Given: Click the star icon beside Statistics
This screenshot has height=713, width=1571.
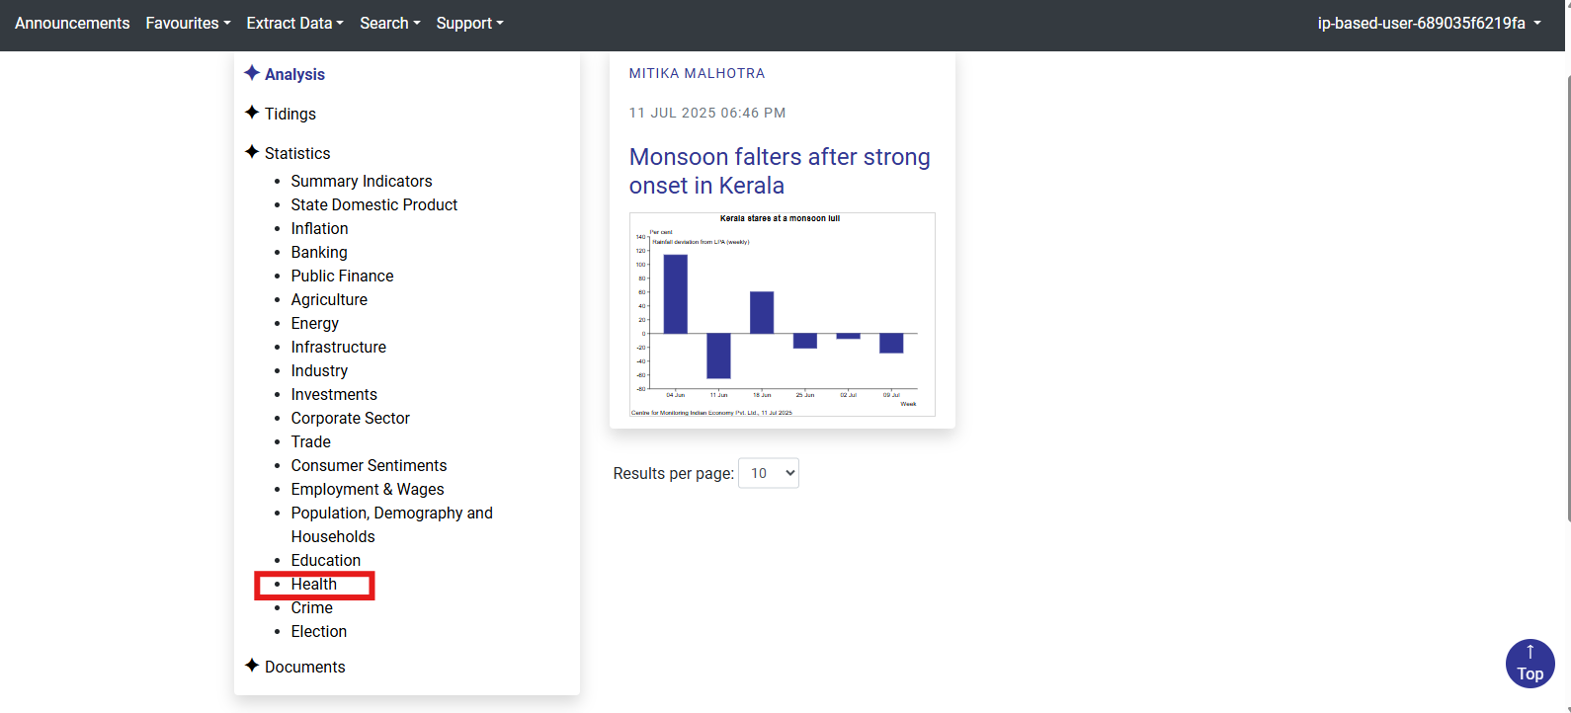Looking at the screenshot, I should pos(252,152).
